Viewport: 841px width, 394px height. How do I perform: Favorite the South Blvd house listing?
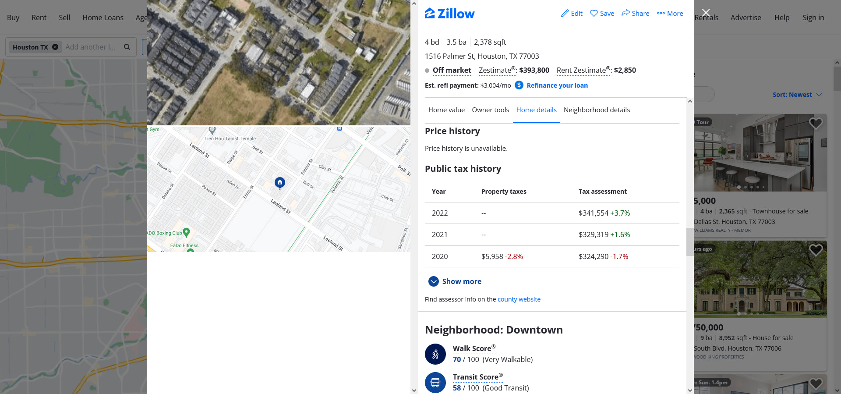[816, 250]
